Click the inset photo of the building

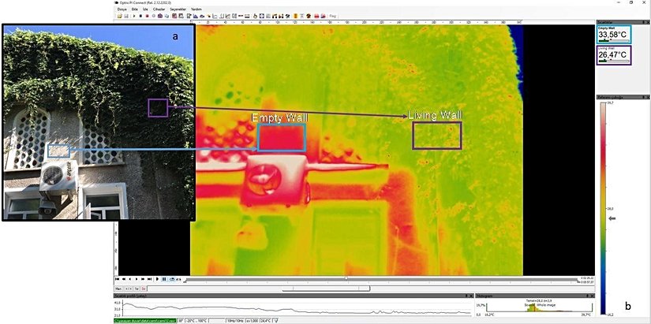[x=98, y=122]
